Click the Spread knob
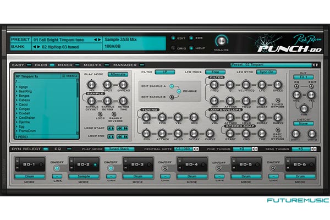This screenshot has height=220, width=330. pos(123,85)
